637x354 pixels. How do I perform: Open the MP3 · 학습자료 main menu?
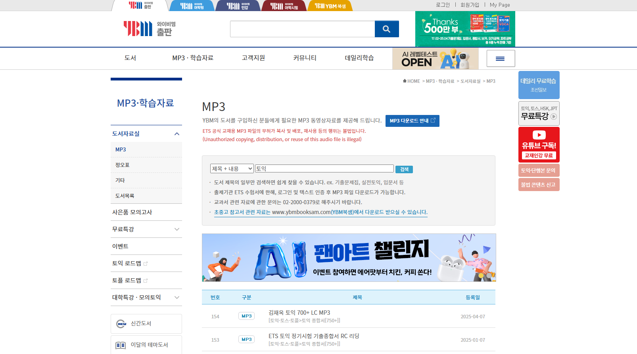(193, 58)
